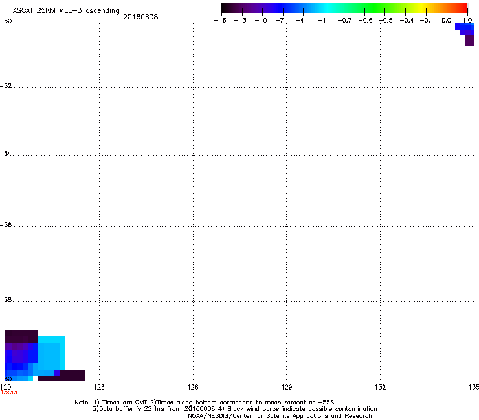The height and width of the screenshot is (420, 479).
Task: Click the dark purple data cell in top-right corner
Action: (x=470, y=40)
